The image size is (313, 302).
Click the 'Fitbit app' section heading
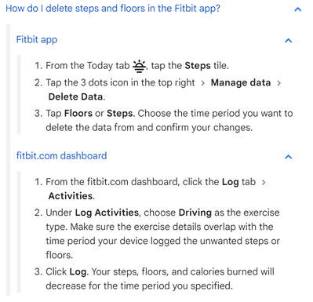click(37, 40)
